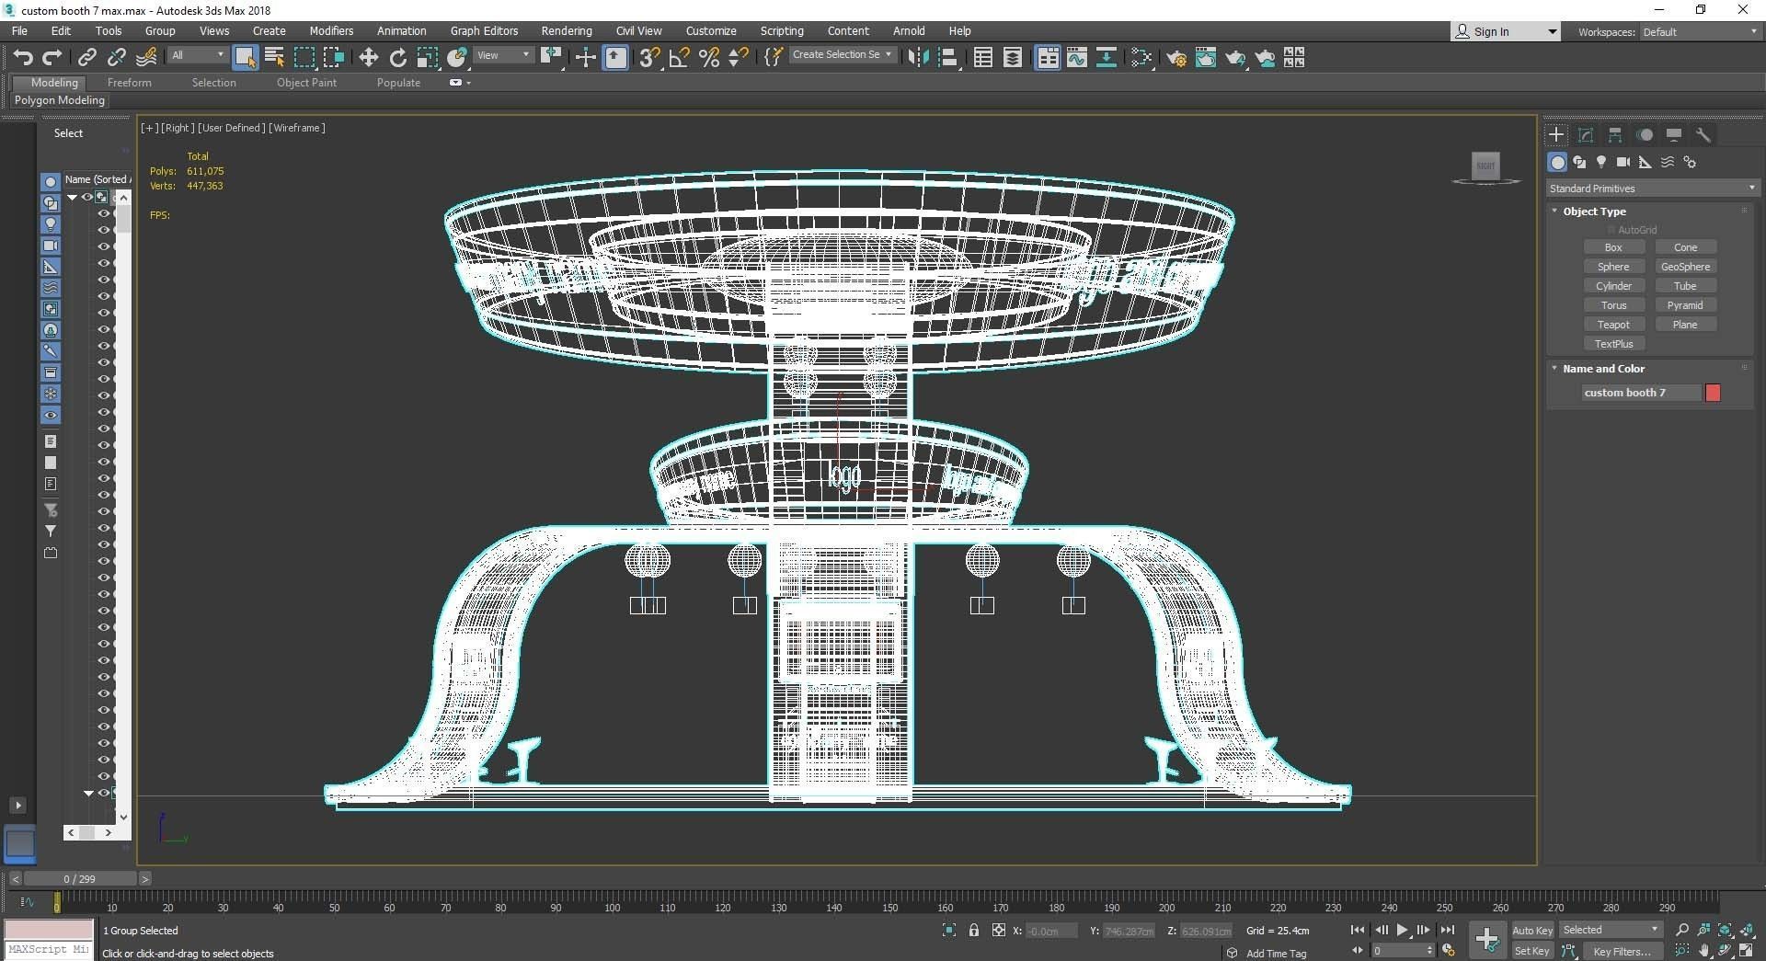This screenshot has width=1766, height=961.
Task: Click the ViewCube Right face
Action: pos(1485,166)
